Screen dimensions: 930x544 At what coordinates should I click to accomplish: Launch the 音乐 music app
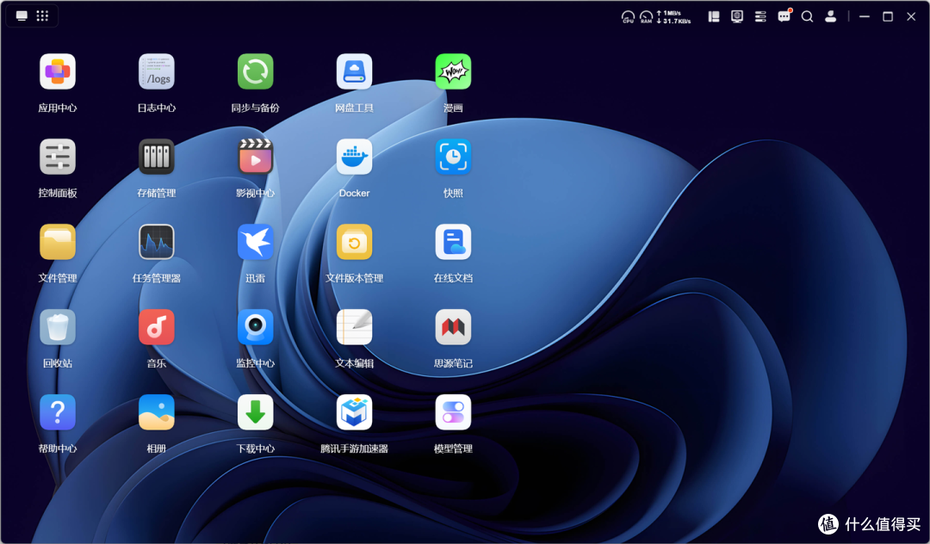157,327
